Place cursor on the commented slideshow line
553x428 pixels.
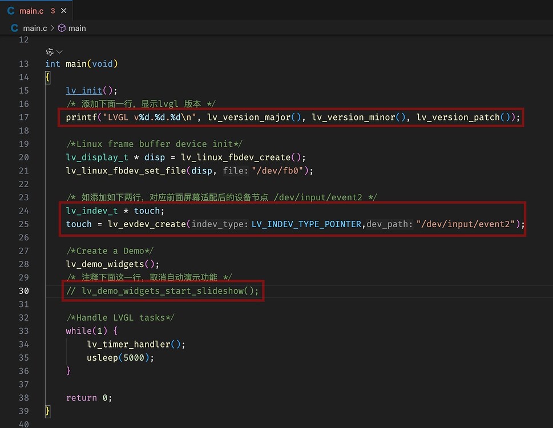163,290
